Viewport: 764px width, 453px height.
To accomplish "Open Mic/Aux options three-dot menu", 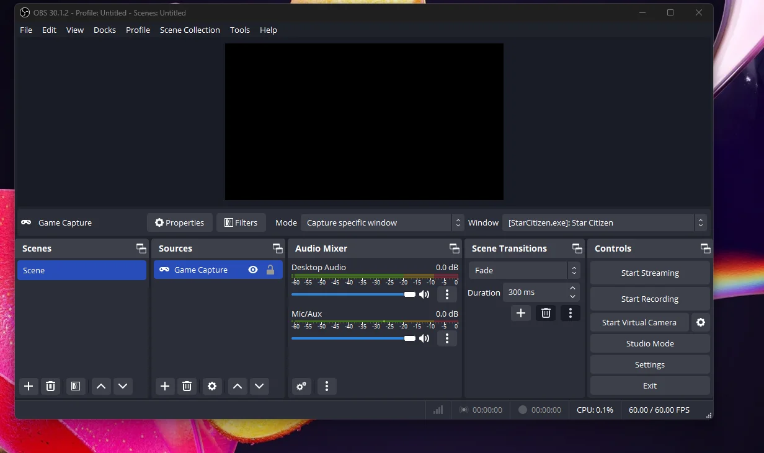I will tap(447, 338).
